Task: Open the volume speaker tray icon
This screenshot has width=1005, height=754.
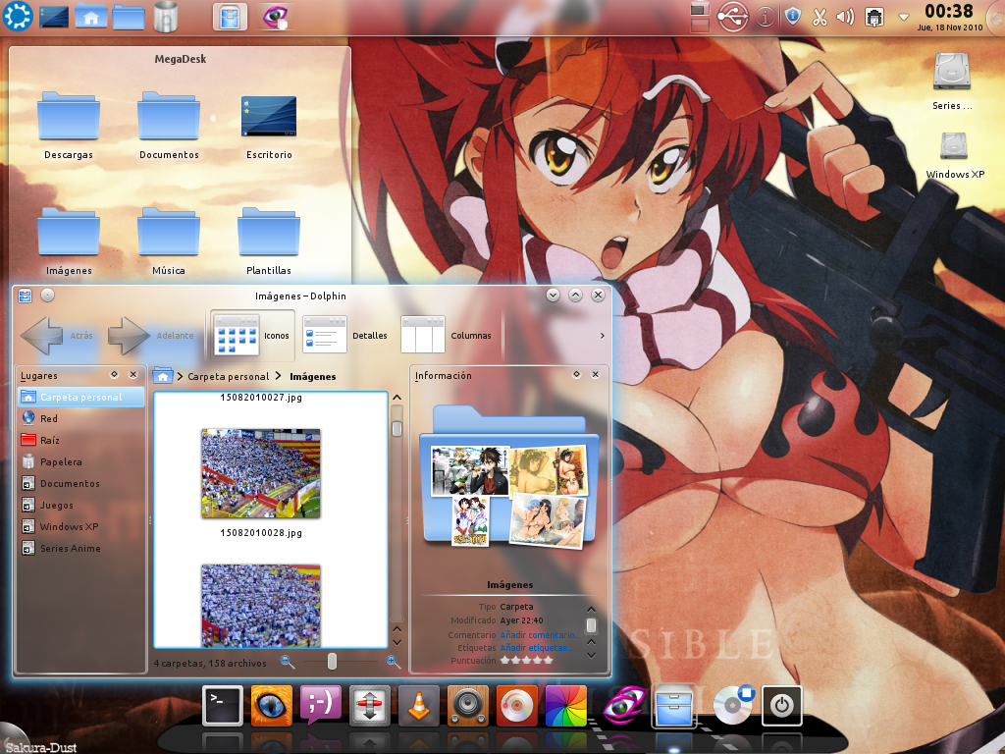Action: [845, 17]
